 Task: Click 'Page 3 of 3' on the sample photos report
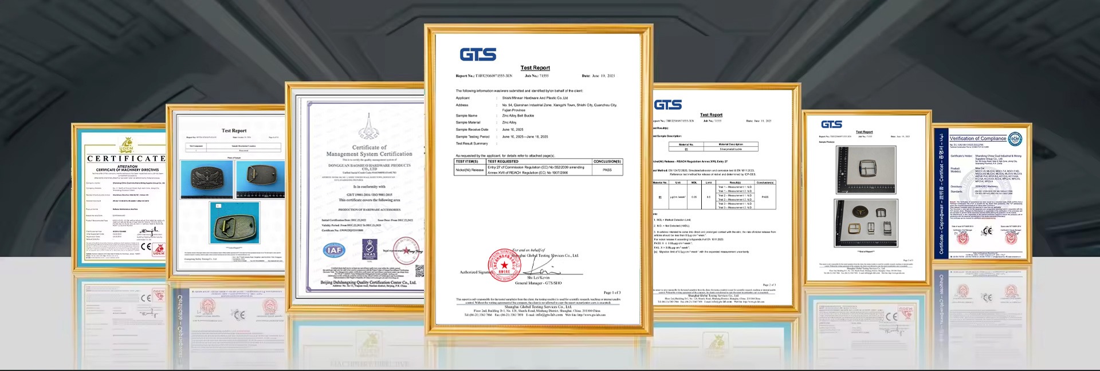(x=908, y=260)
